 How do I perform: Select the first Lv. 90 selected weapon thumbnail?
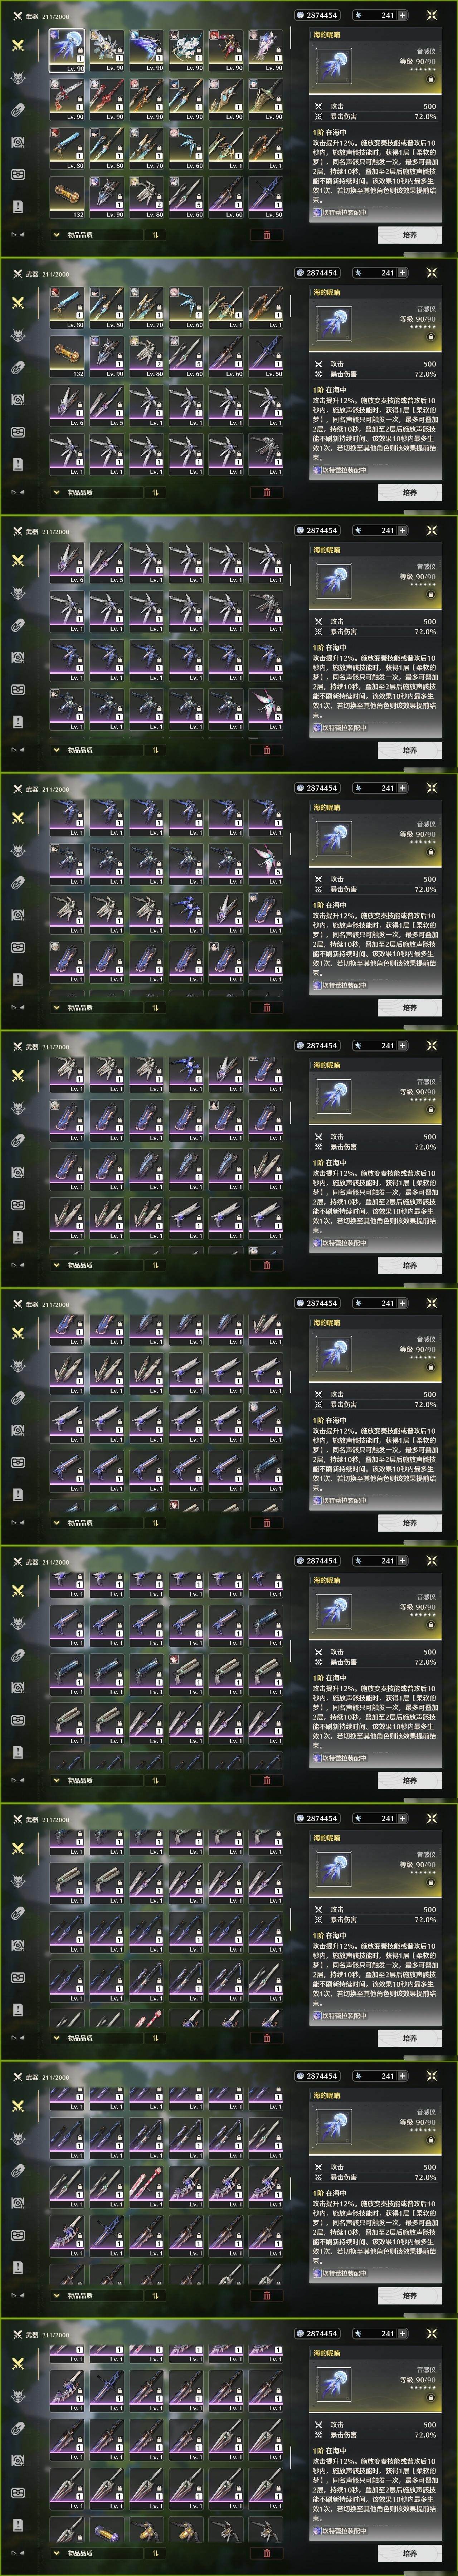pos(68,50)
